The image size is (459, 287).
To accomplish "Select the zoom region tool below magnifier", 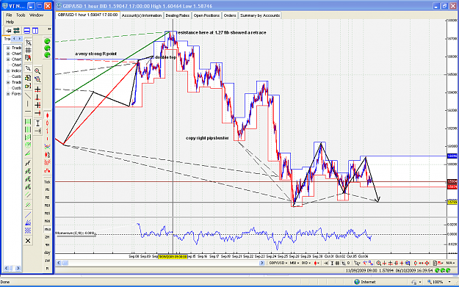I will click(x=37, y=79).
